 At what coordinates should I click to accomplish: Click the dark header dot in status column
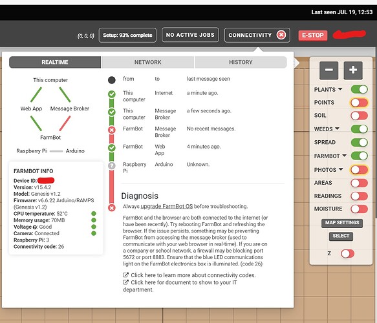(x=112, y=80)
